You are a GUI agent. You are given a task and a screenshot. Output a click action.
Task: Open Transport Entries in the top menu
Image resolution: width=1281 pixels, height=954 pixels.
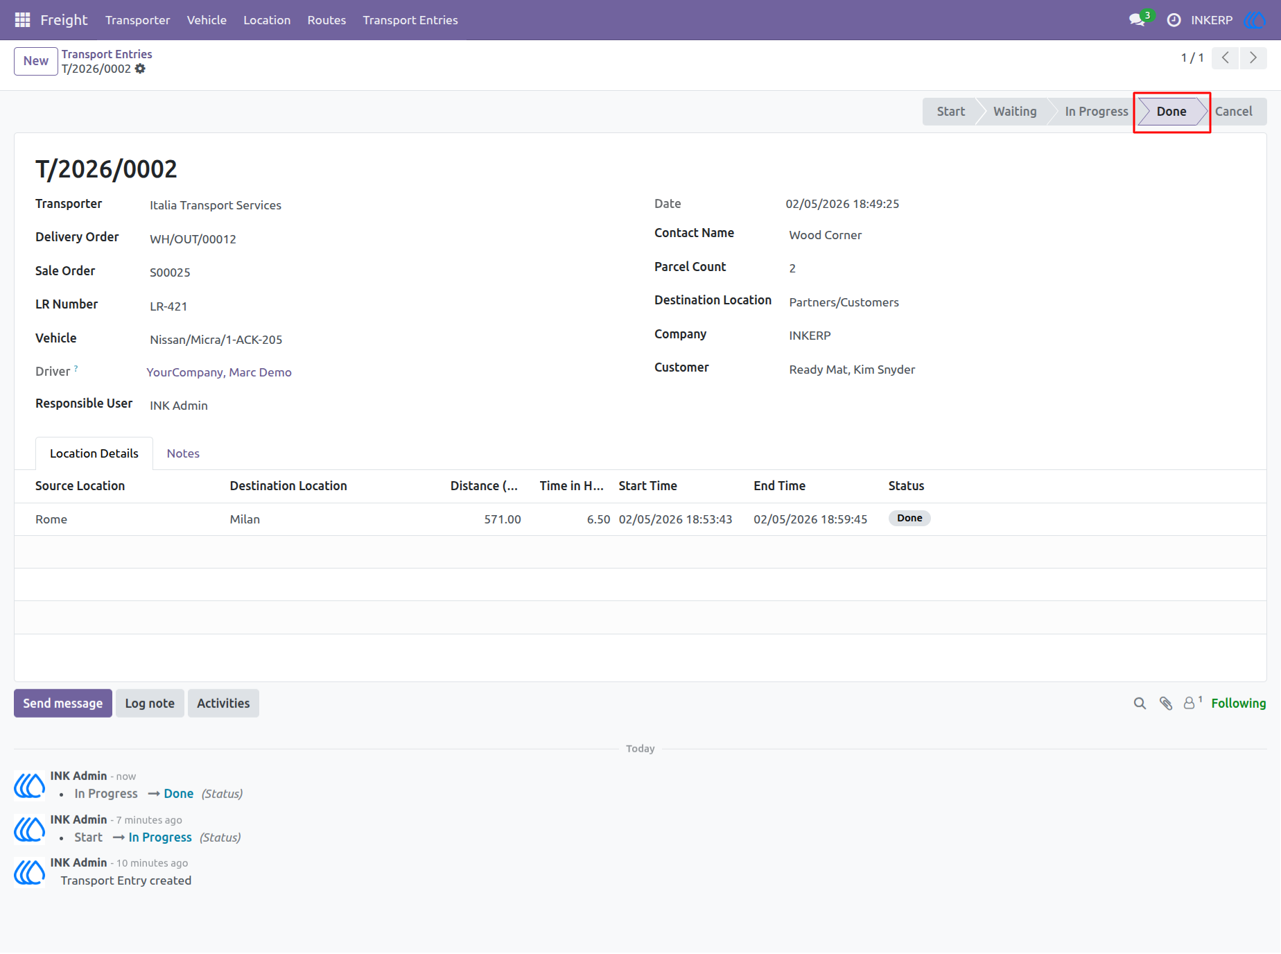click(x=410, y=20)
